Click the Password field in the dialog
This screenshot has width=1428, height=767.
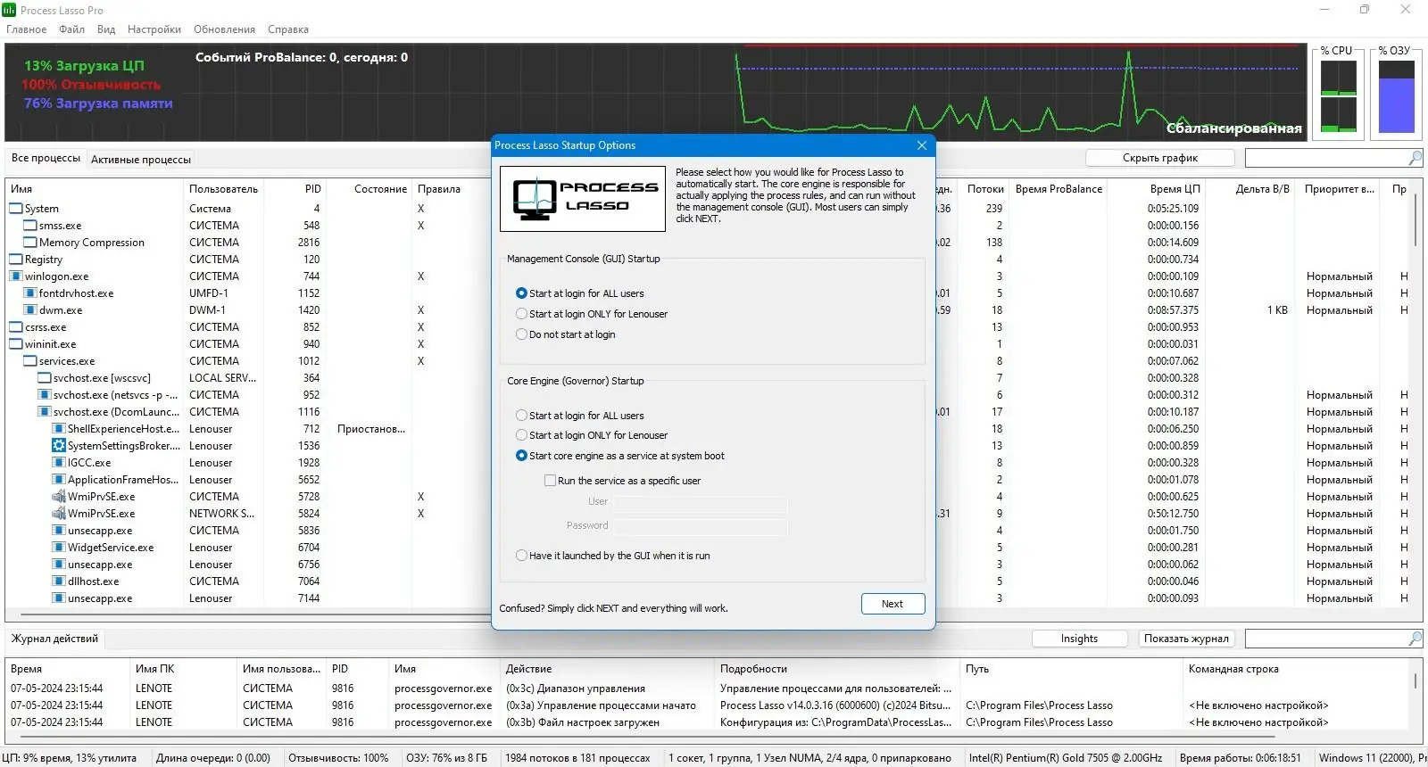[x=700, y=526]
